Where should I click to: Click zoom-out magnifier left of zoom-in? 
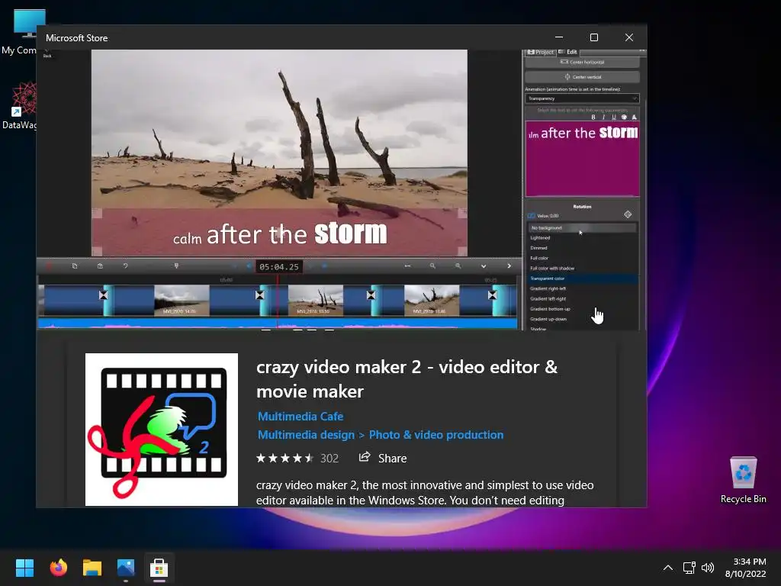pyautogui.click(x=432, y=266)
